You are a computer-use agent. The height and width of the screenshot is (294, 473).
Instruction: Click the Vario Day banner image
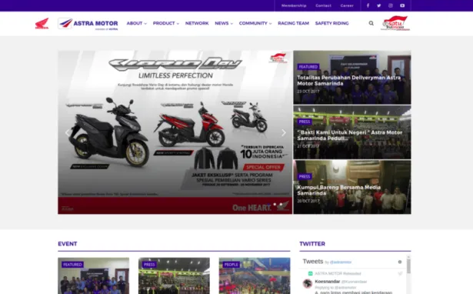coord(175,132)
